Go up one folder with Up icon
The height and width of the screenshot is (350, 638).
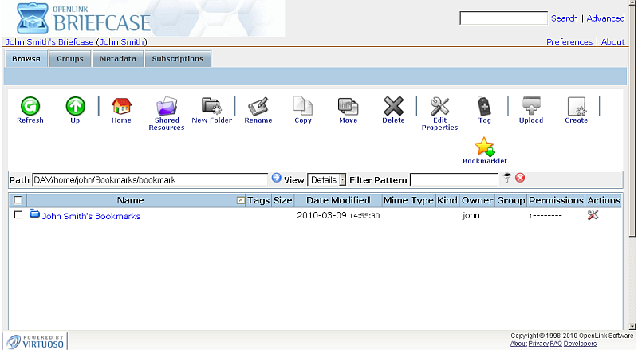(75, 107)
